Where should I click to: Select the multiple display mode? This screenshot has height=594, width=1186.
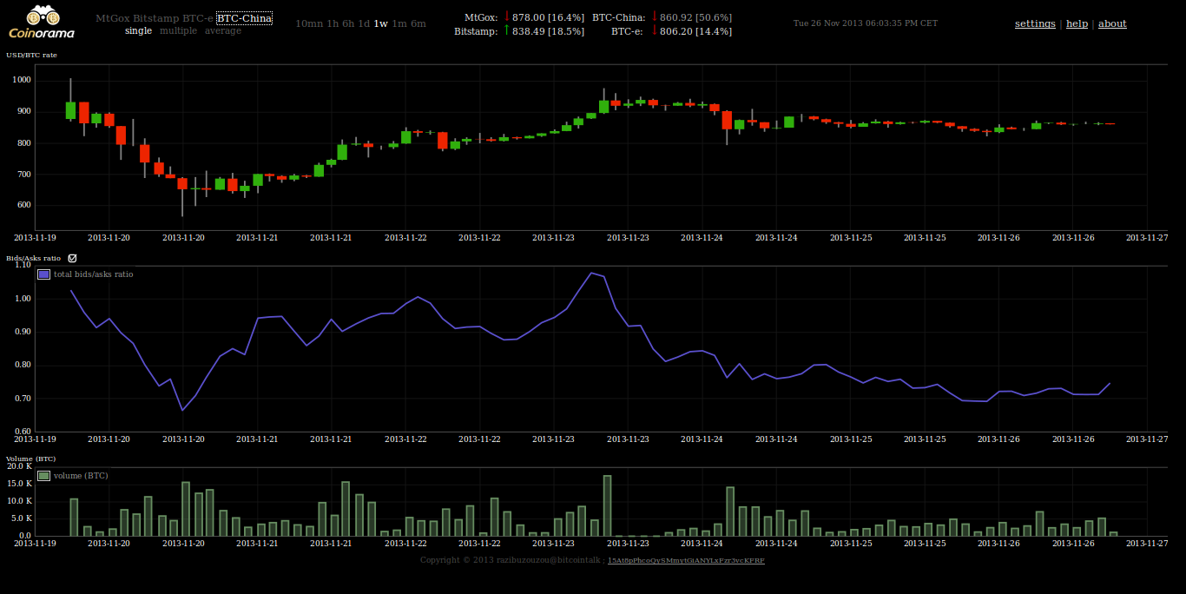point(178,30)
